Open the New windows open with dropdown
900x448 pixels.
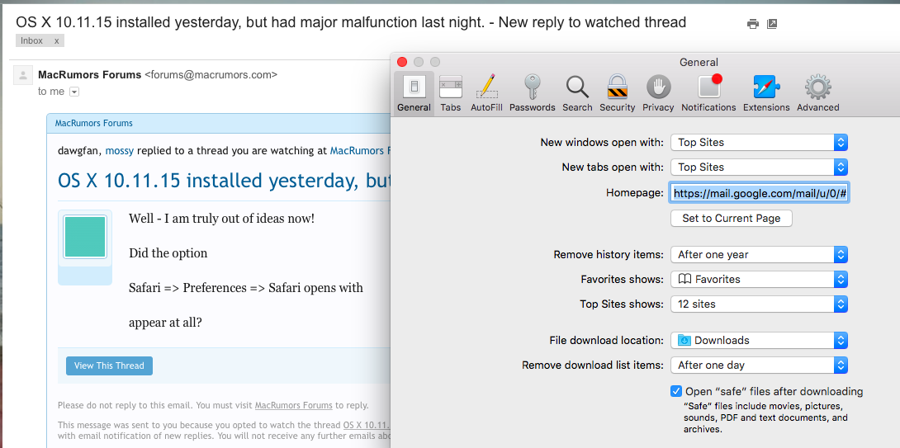click(x=759, y=142)
